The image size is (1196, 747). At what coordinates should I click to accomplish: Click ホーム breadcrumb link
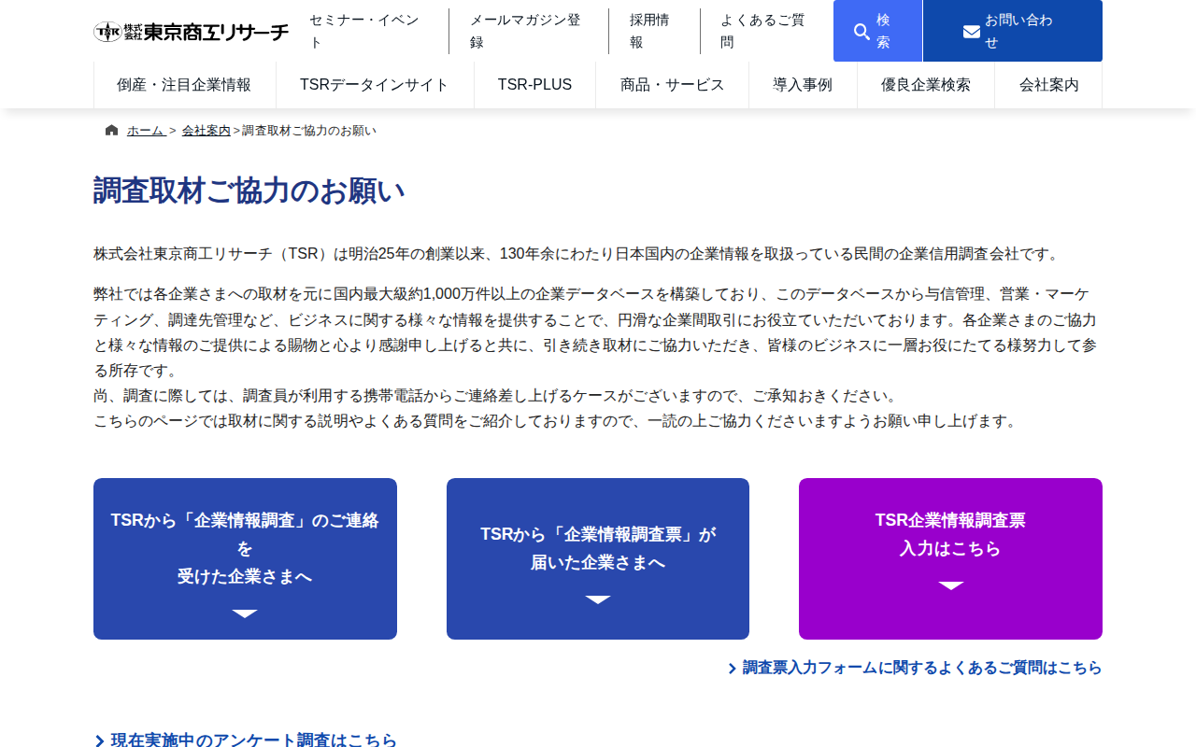[x=146, y=131]
